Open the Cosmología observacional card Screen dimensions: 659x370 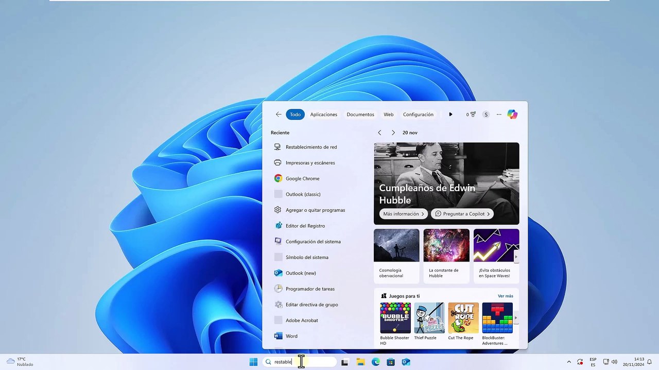396,255
